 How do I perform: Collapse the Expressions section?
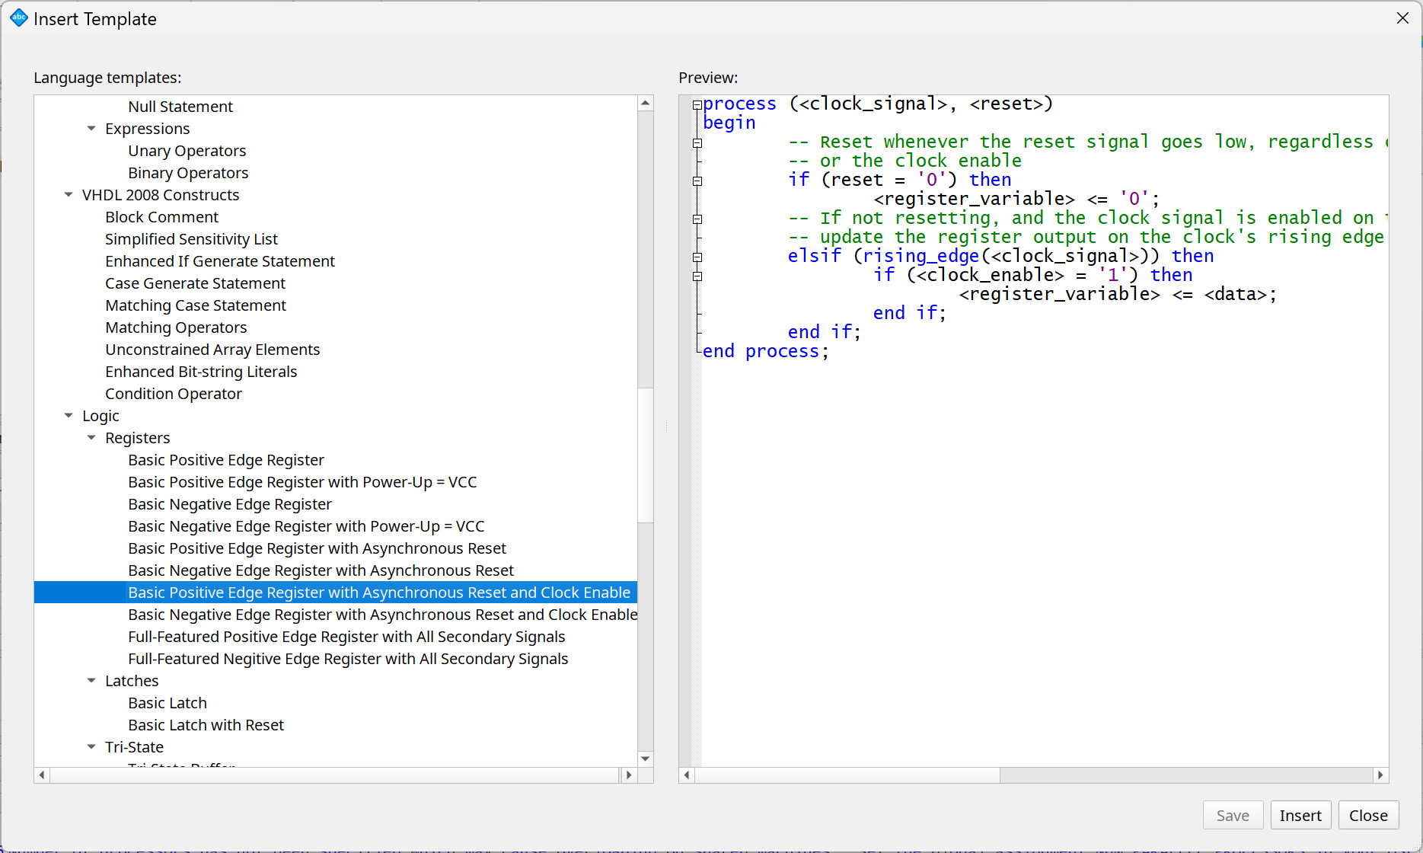coord(91,128)
